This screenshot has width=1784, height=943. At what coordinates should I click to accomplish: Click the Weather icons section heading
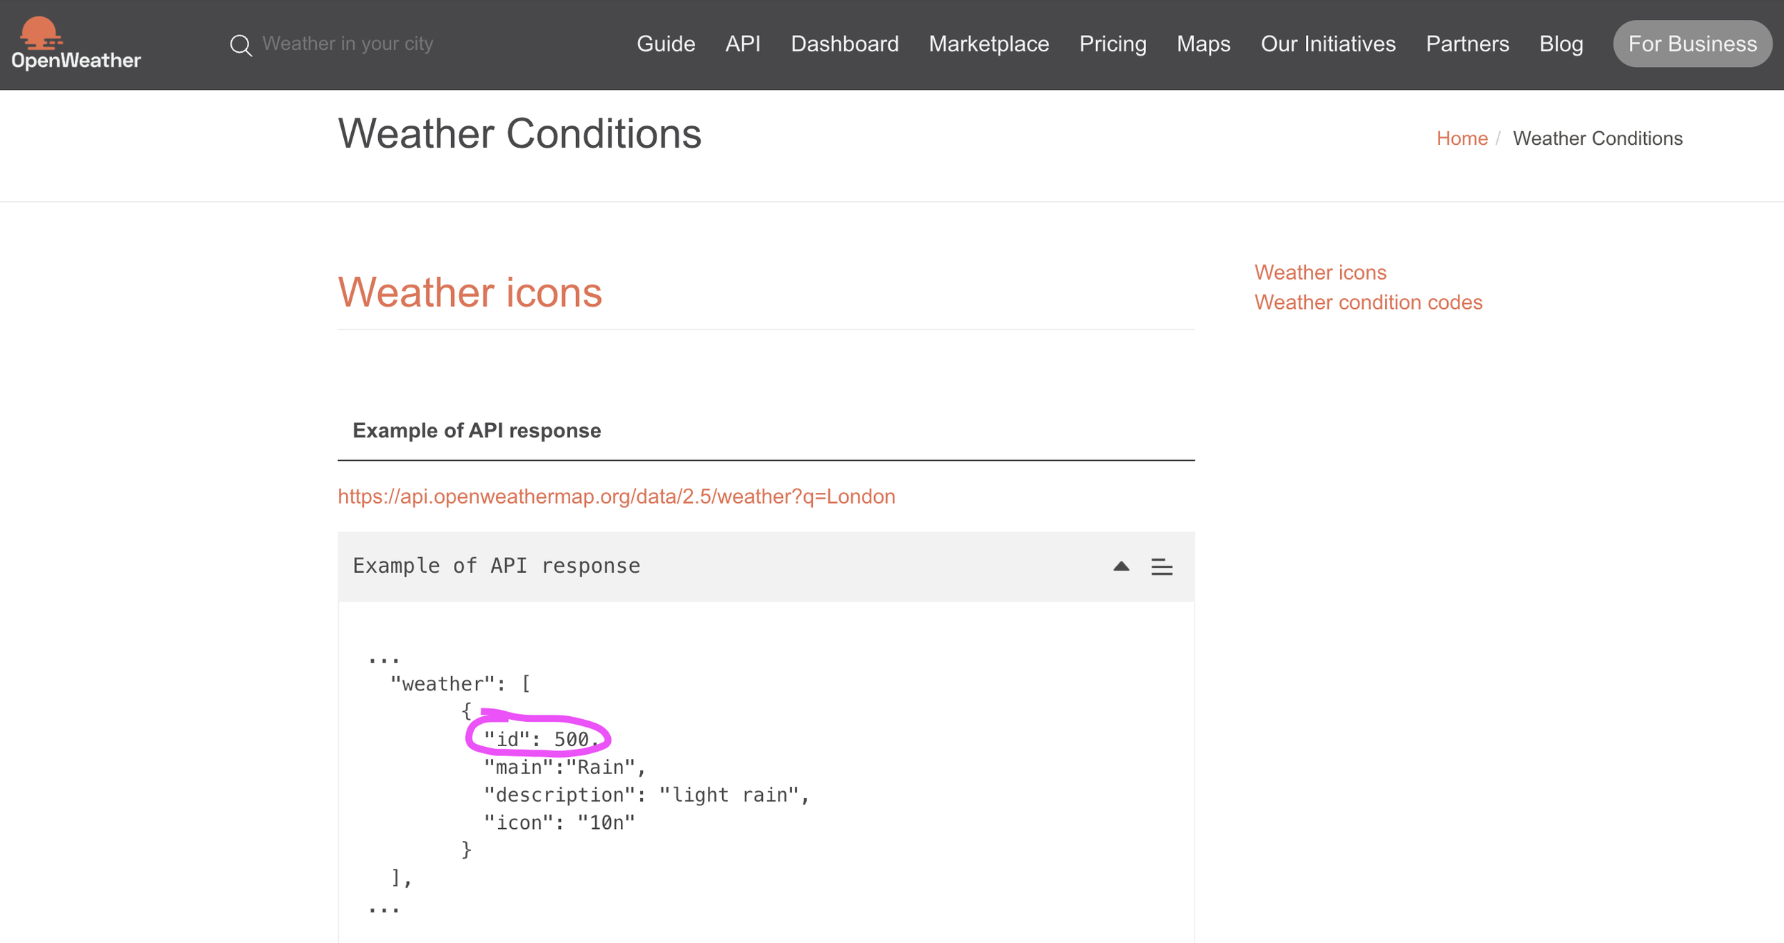tap(470, 292)
